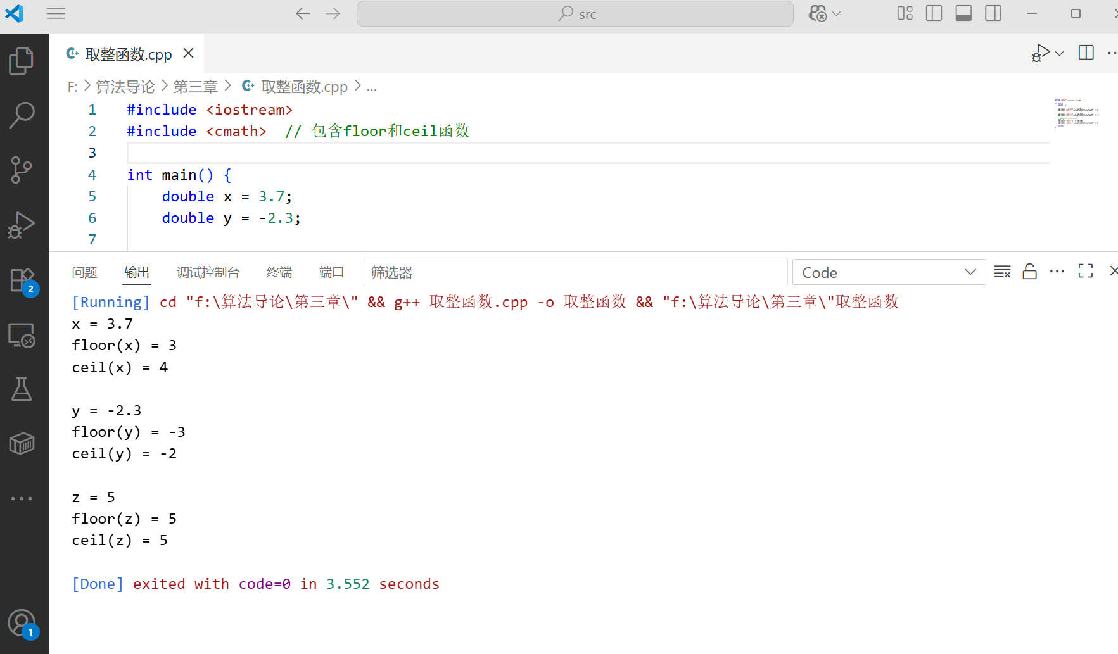
Task: Open the Extensions view
Action: (22, 280)
